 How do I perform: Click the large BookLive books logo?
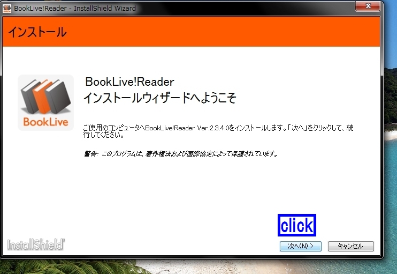pyautogui.click(x=45, y=103)
